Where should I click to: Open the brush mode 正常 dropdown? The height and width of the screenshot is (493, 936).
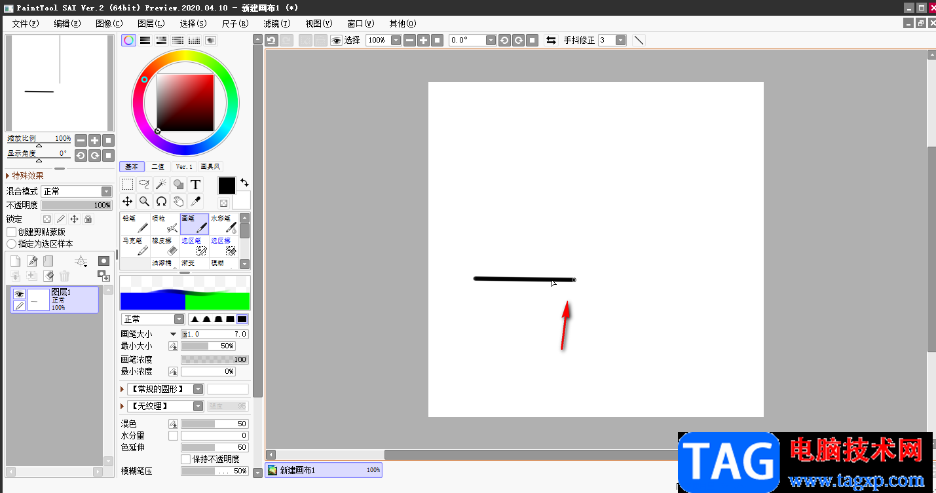(179, 319)
